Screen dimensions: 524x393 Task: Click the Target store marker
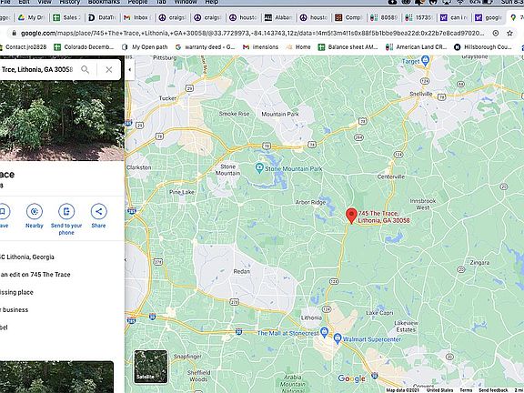pos(426,61)
